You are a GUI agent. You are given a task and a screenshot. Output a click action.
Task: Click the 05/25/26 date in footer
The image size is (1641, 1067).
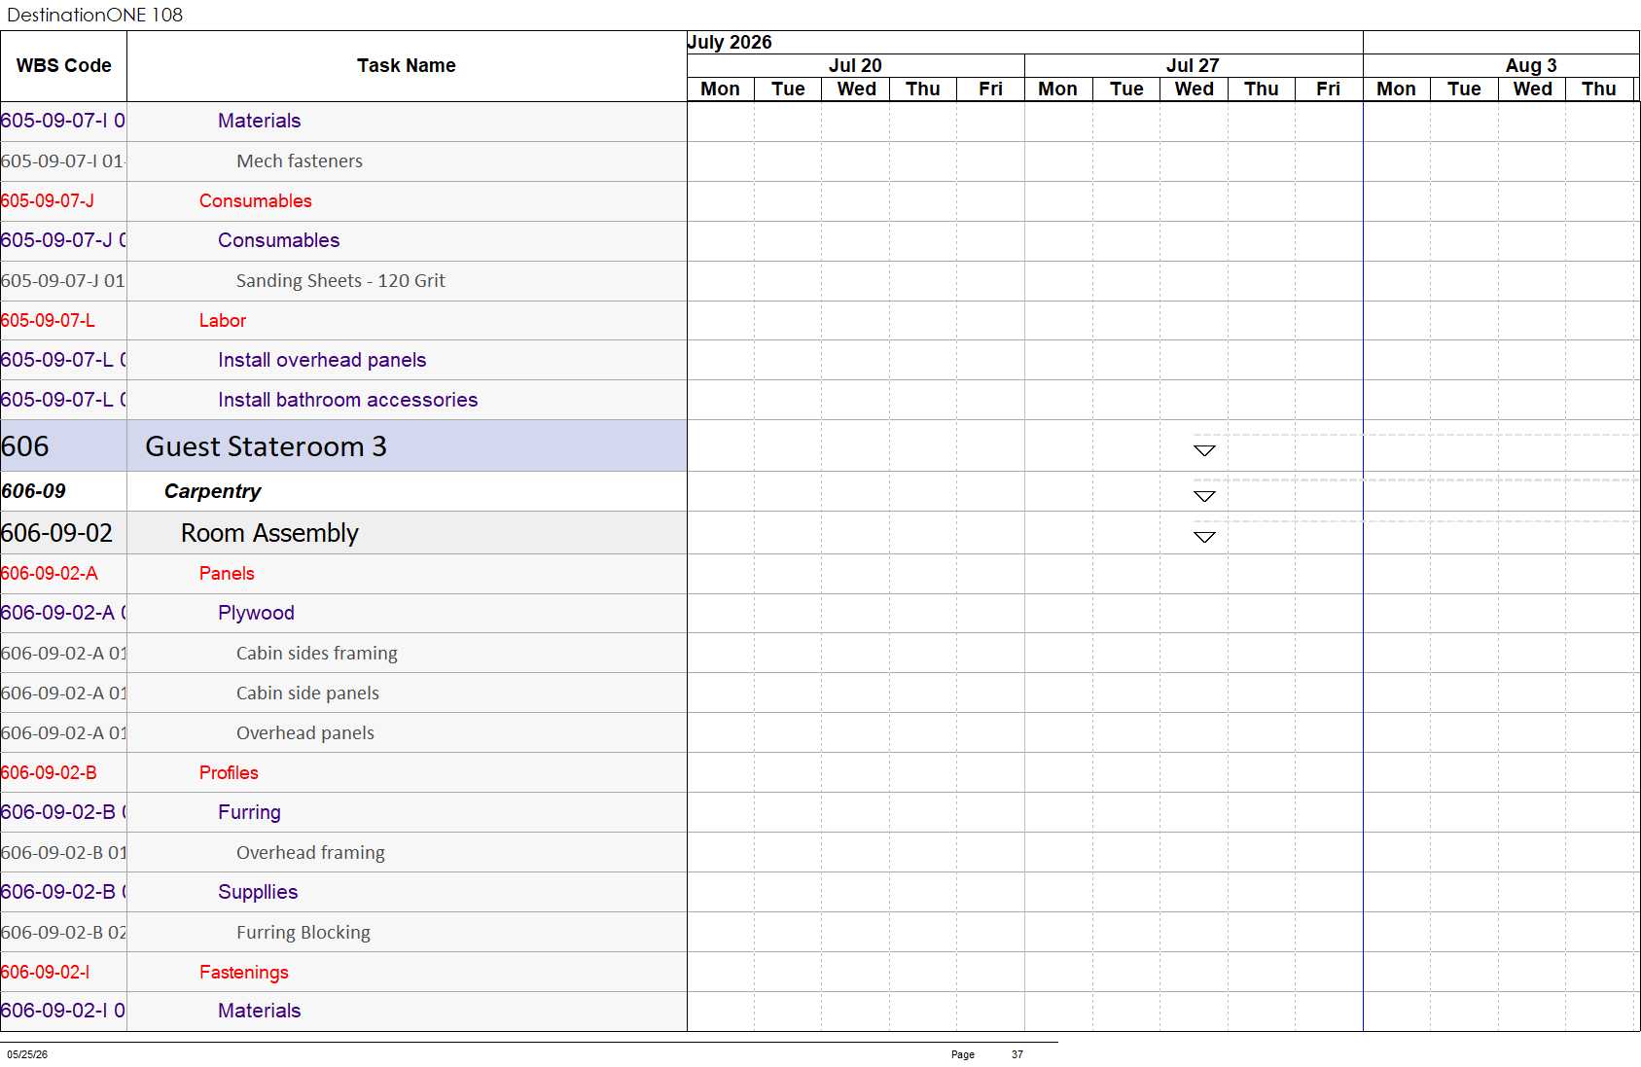pyautogui.click(x=27, y=1054)
